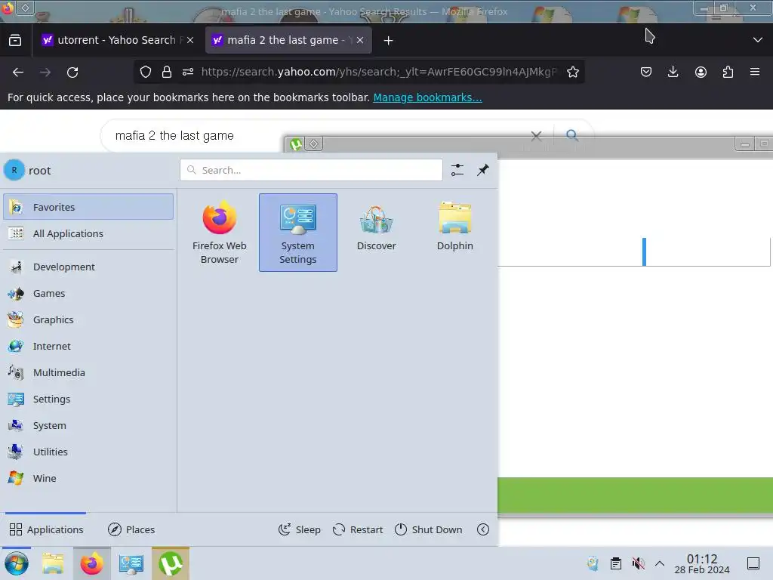
Task: Open launcher configure options icon
Action: coord(457,170)
